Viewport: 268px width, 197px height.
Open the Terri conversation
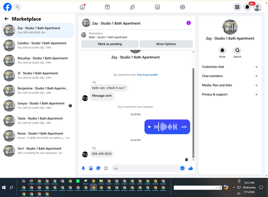tap(38, 151)
